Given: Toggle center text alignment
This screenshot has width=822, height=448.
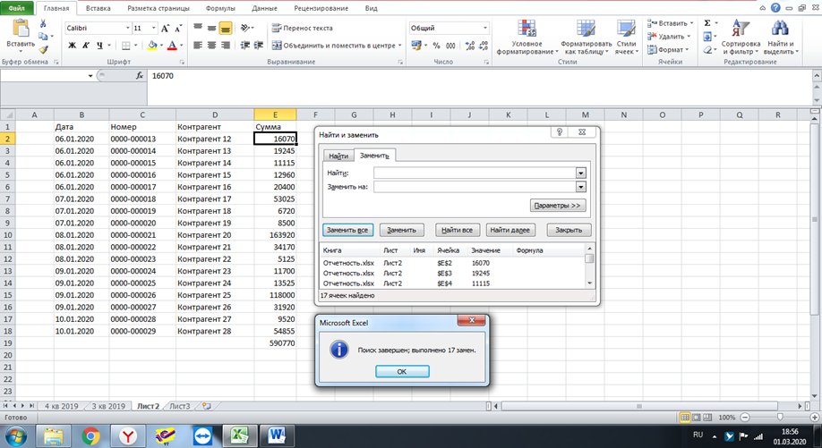Looking at the screenshot, I should 212,46.
